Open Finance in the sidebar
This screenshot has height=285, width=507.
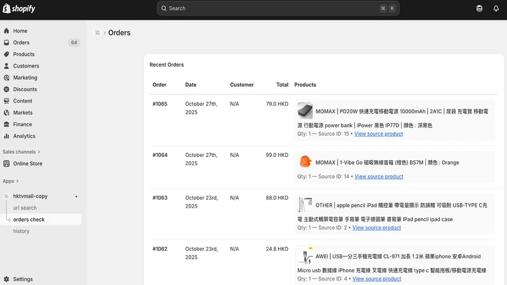click(22, 124)
